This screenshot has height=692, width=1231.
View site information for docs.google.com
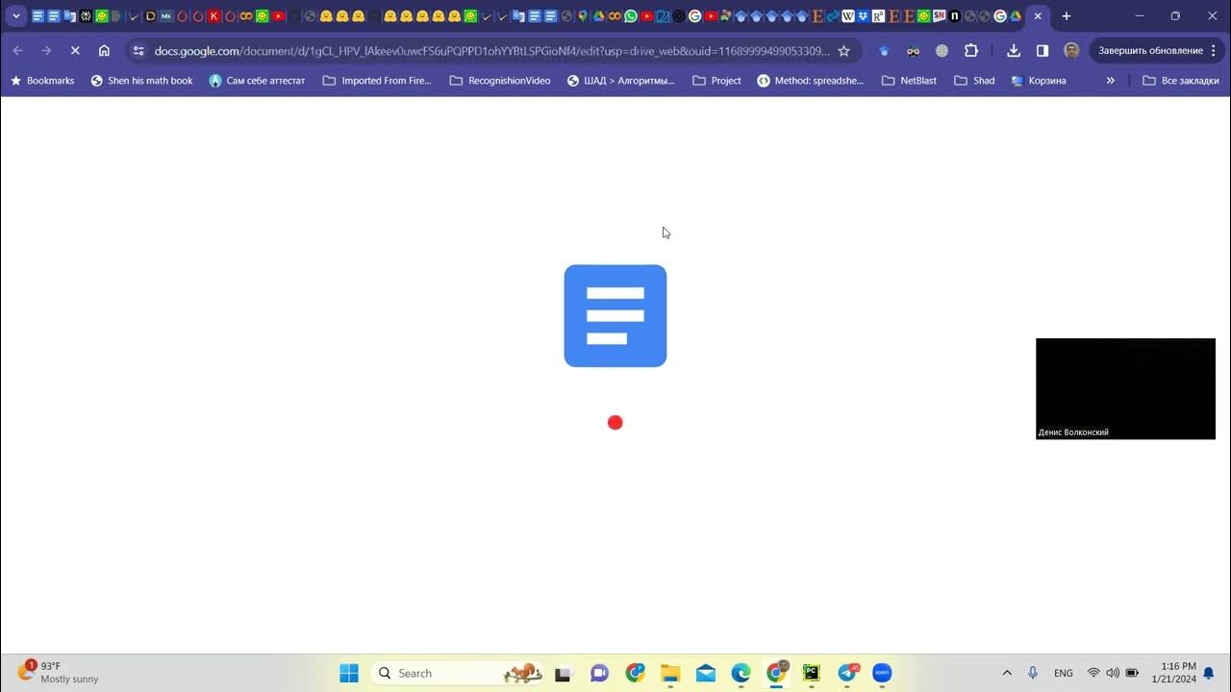tap(138, 51)
